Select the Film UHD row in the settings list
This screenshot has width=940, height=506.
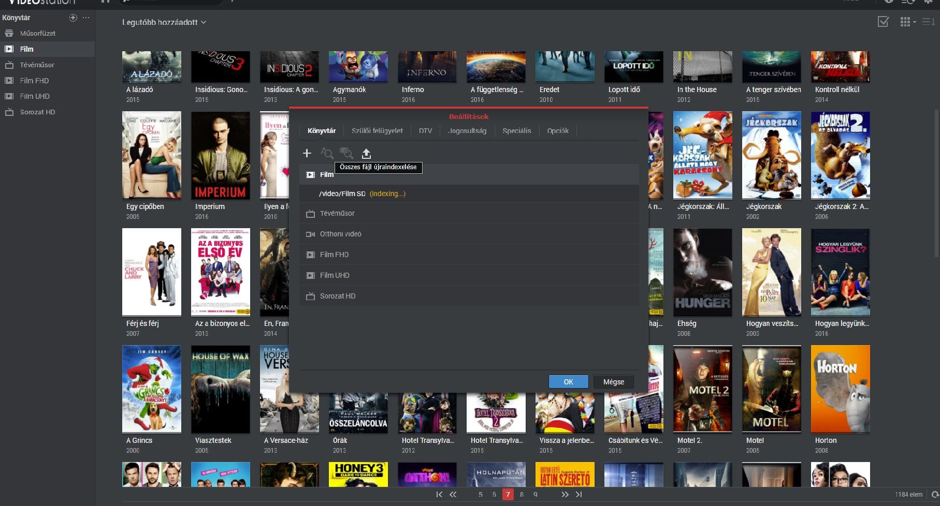(469, 275)
